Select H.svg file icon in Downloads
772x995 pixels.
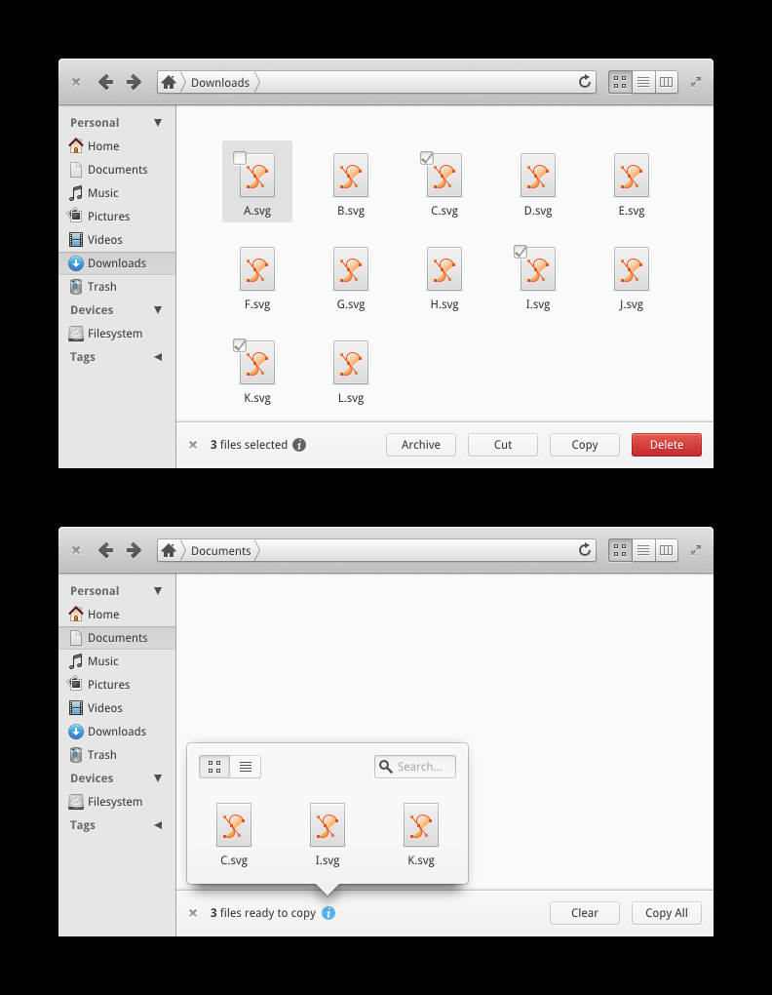point(444,269)
